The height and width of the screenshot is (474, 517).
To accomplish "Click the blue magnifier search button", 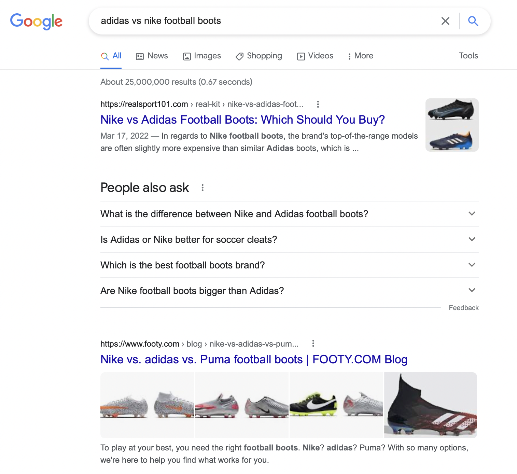I will point(473,21).
